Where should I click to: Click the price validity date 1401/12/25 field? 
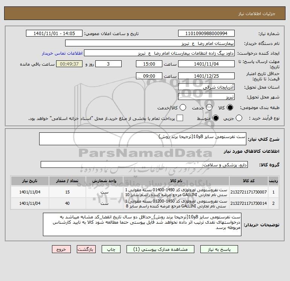coord(206,76)
